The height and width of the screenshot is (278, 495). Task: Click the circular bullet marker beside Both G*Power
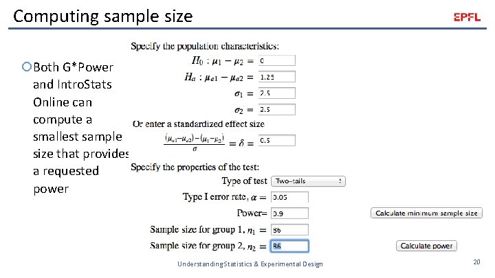pos(26,67)
